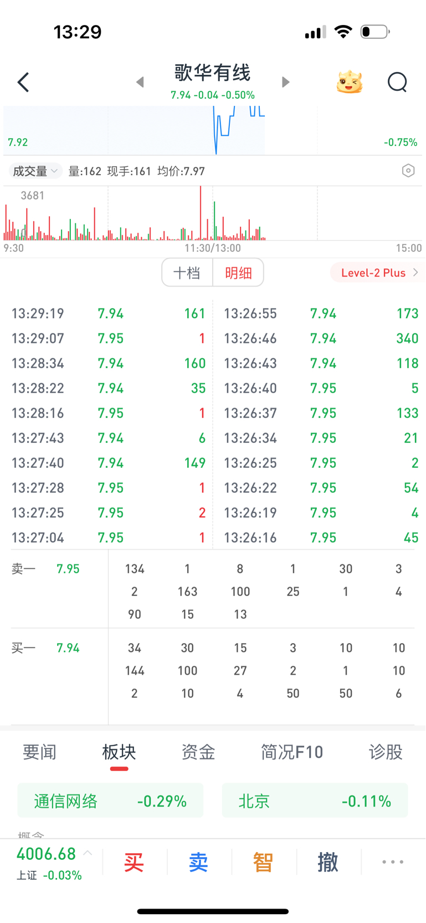This screenshot has height=923, width=426.
Task: Go to next stock with right triangle
Action: 285,83
